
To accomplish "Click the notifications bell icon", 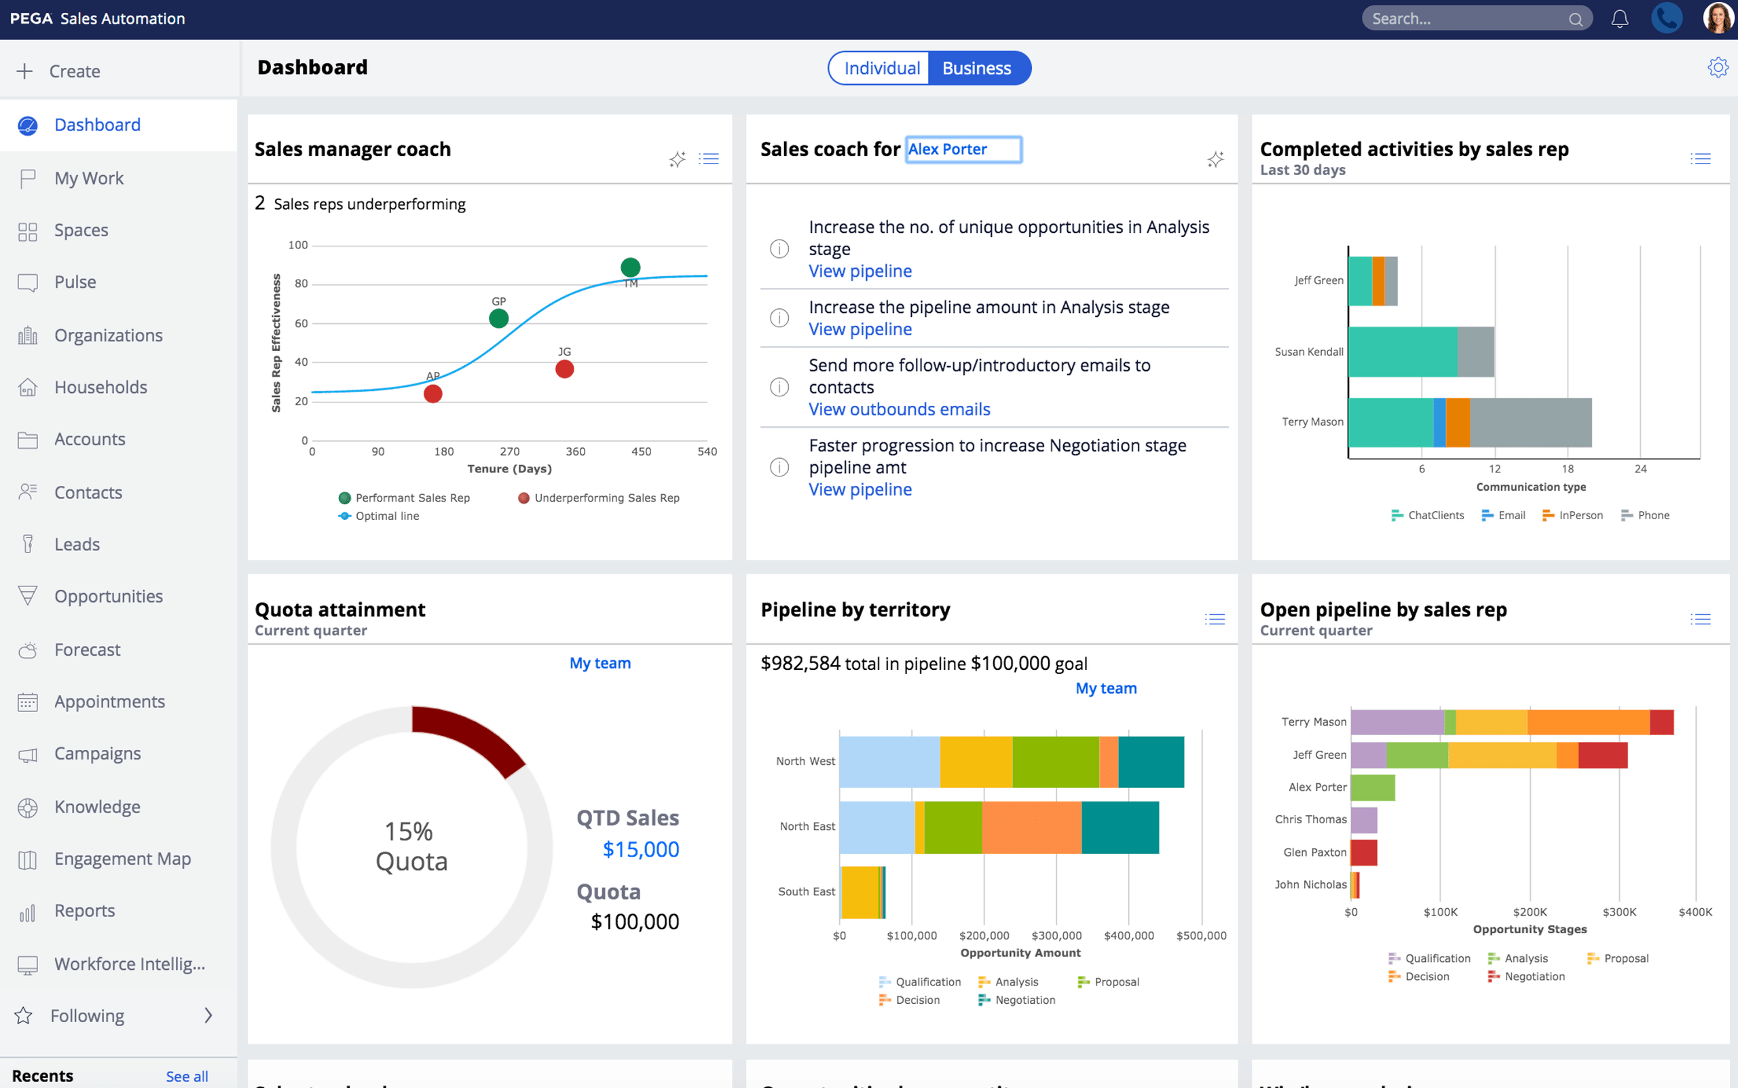I will click(x=1619, y=19).
